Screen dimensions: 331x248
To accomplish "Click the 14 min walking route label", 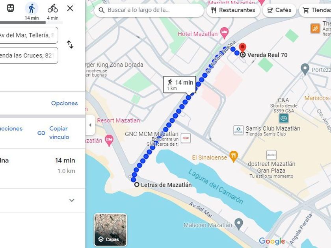I will (x=180, y=85).
